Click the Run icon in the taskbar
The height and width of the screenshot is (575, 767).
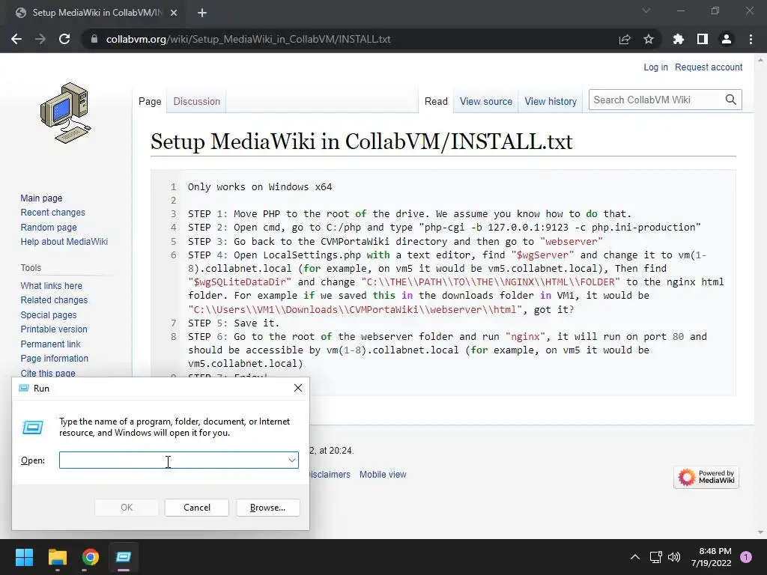click(x=124, y=557)
